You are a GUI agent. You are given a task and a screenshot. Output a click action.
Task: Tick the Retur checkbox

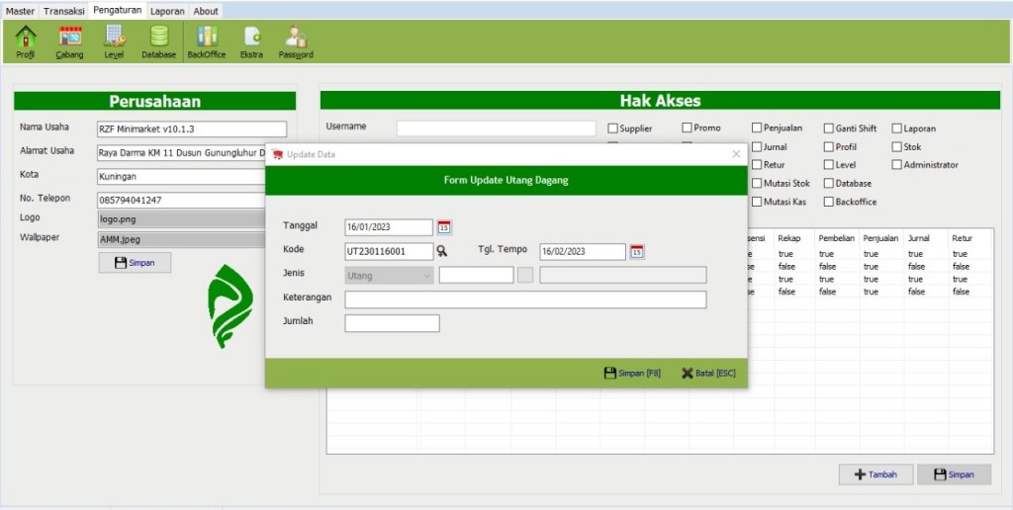coord(757,165)
